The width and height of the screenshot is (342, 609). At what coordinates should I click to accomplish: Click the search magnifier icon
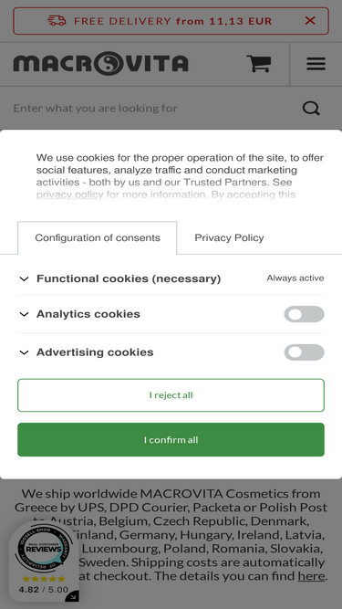point(311,109)
